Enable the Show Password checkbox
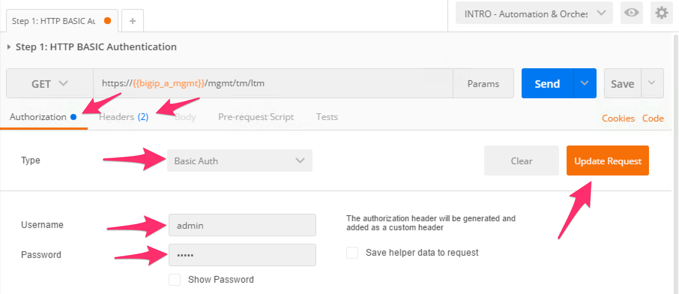The width and height of the screenshot is (679, 294). 175,280
